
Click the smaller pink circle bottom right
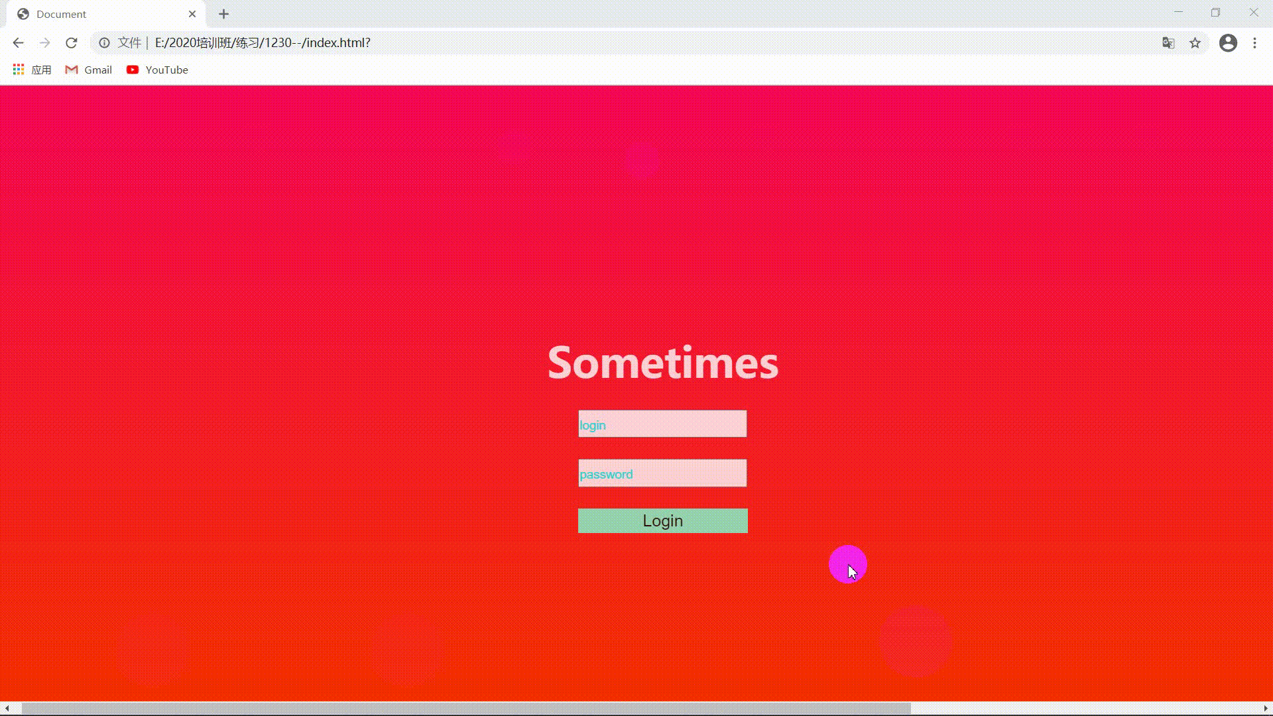click(x=847, y=563)
